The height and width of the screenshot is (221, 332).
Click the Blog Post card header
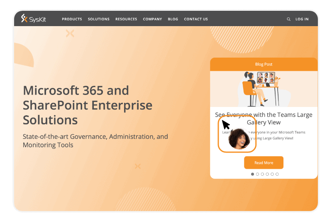tap(264, 64)
